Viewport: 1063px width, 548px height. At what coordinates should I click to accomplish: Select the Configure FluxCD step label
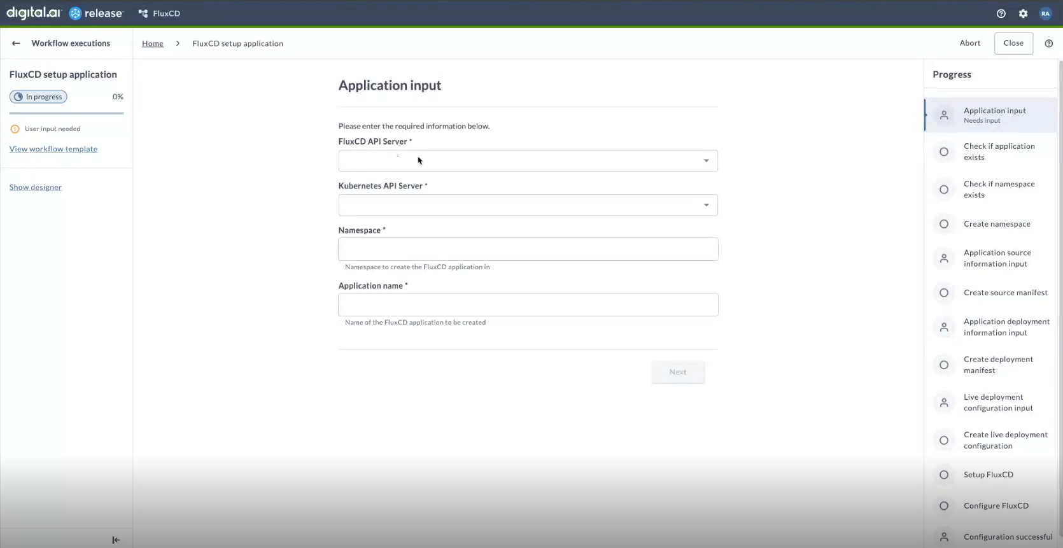(996, 506)
